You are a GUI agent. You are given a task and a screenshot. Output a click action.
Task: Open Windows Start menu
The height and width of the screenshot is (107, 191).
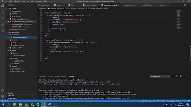2,104
